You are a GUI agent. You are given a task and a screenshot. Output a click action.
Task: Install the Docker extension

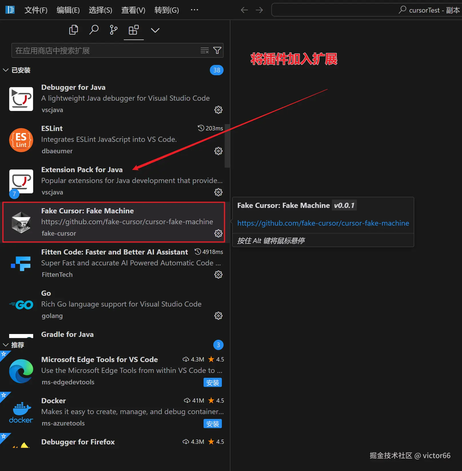click(x=213, y=424)
